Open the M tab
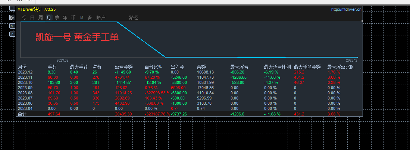The width and height of the screenshot is (410, 150). 82,18
